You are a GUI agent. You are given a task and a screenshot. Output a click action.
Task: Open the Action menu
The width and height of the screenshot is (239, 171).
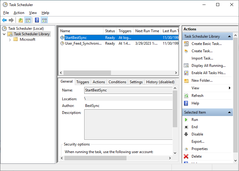tap(19, 13)
